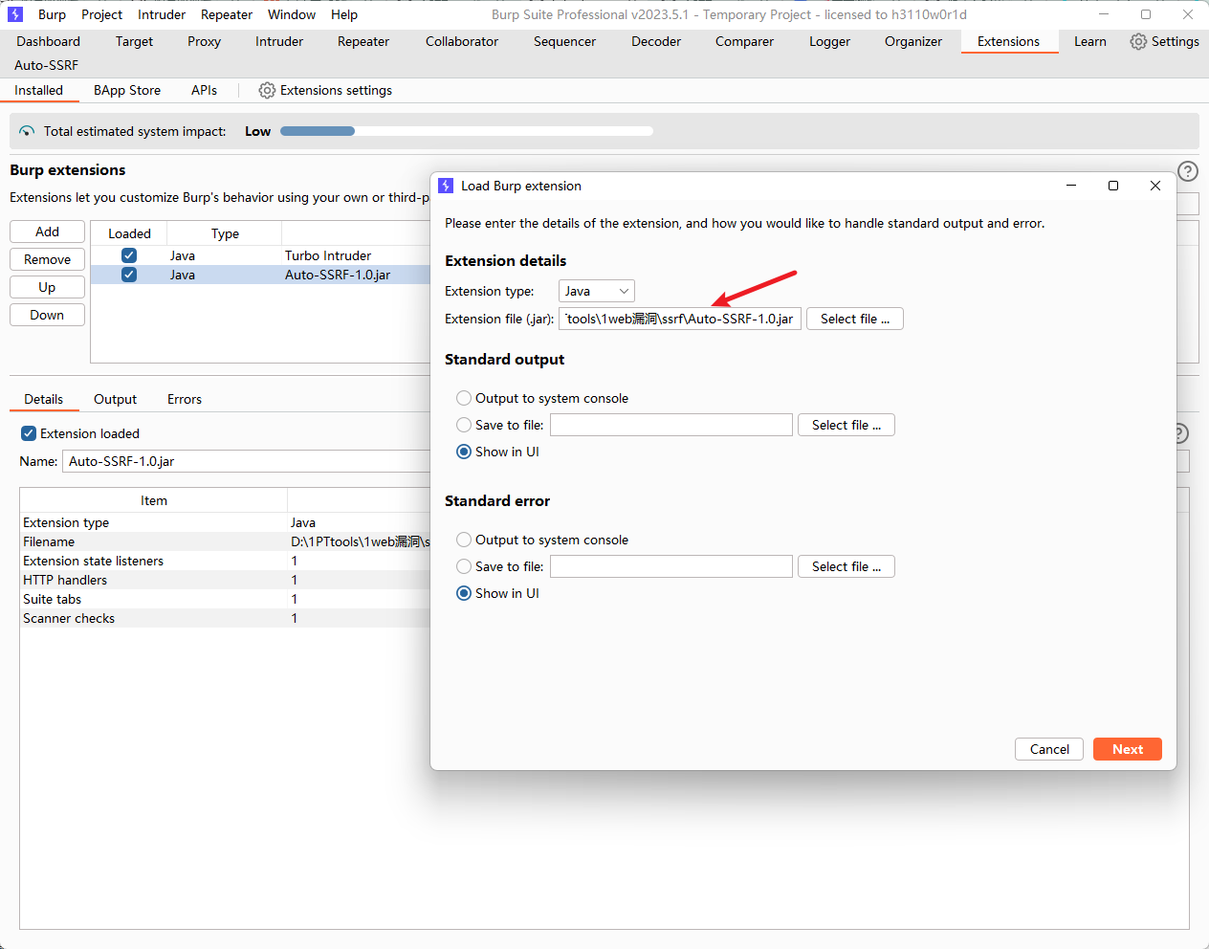Switch to the Dashboard tab

(49, 41)
